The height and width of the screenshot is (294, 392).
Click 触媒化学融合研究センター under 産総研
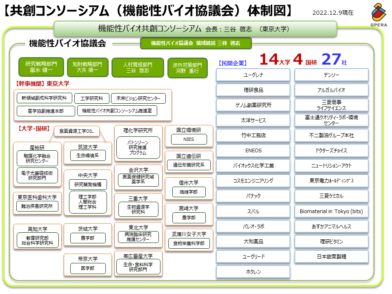coord(37,158)
